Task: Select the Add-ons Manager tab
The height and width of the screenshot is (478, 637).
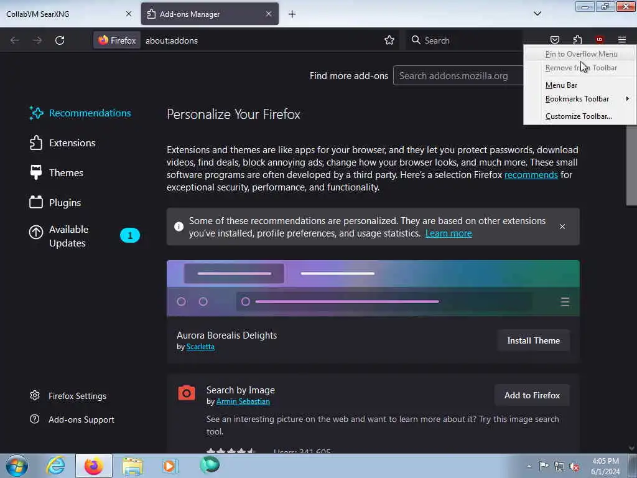Action: point(210,14)
